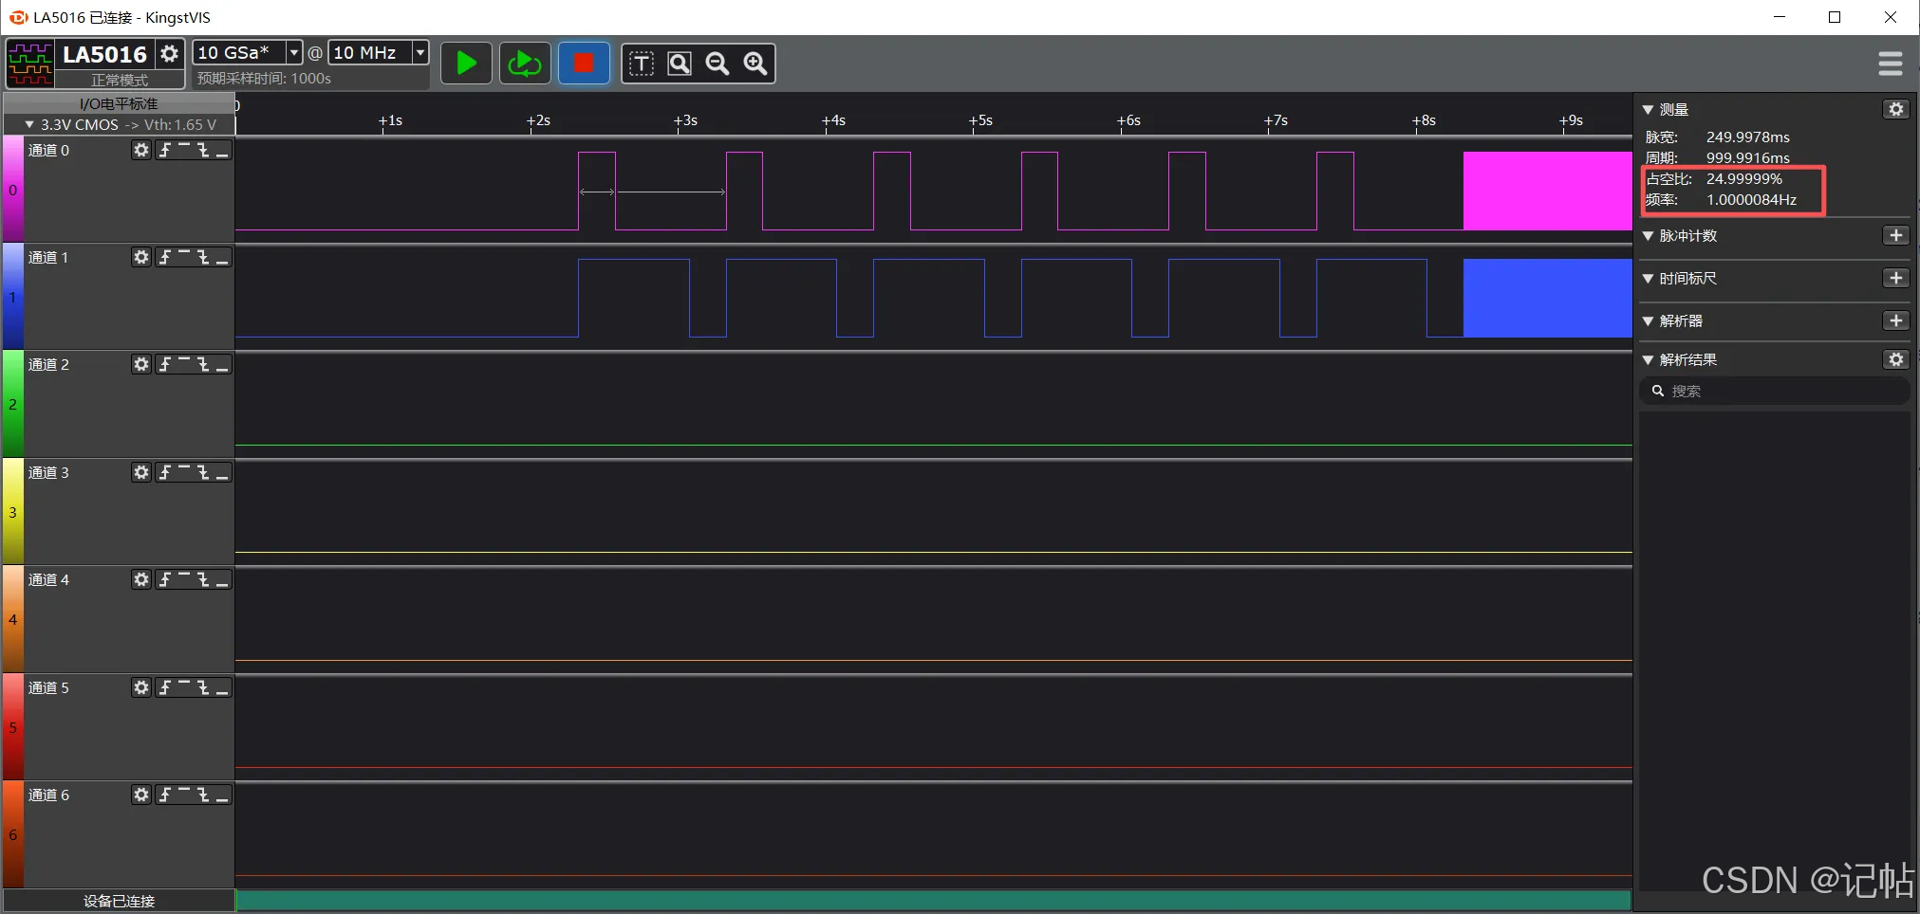Image resolution: width=1920 pixels, height=914 pixels.
Task: Select the channel 0 magenta color strip
Action: (13, 190)
